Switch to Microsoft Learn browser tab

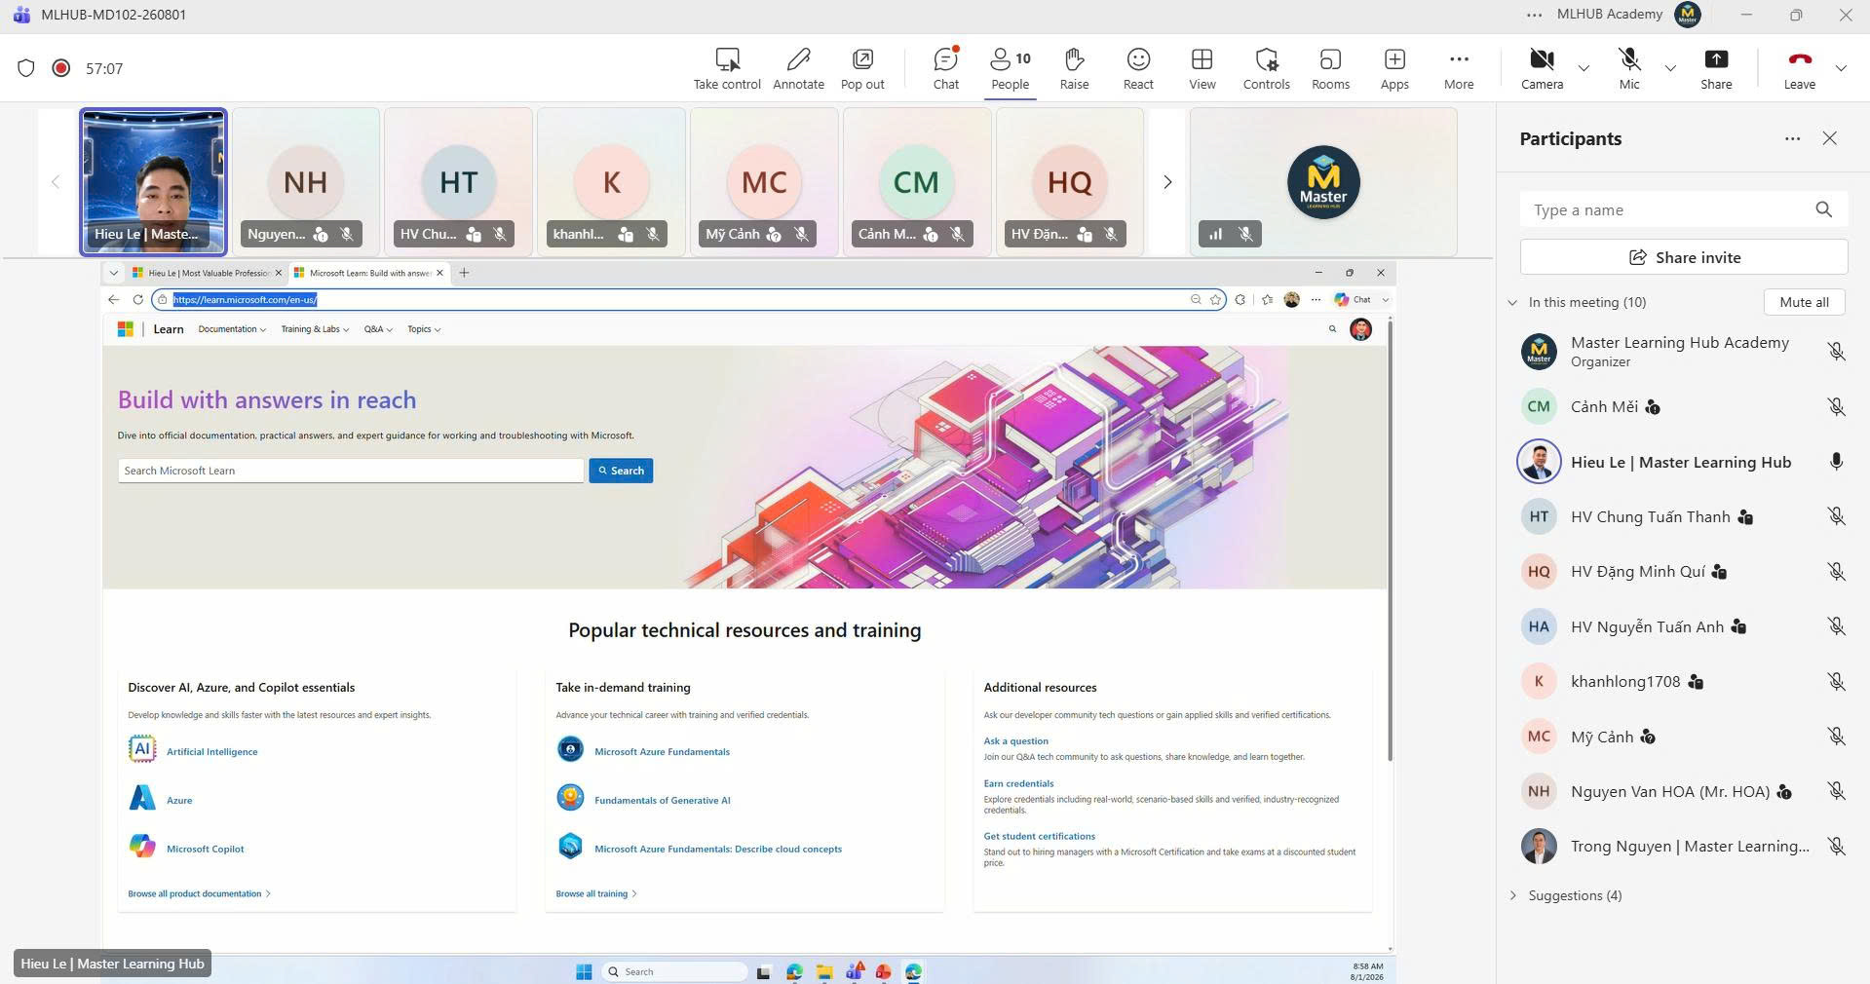(x=366, y=273)
